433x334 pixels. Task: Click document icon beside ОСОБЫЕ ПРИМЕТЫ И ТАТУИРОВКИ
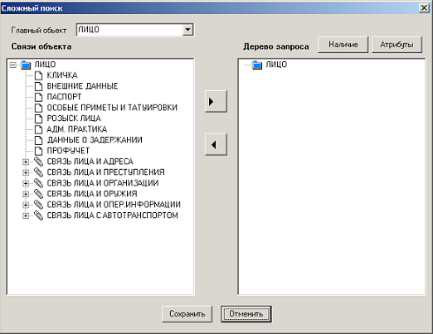[38, 108]
